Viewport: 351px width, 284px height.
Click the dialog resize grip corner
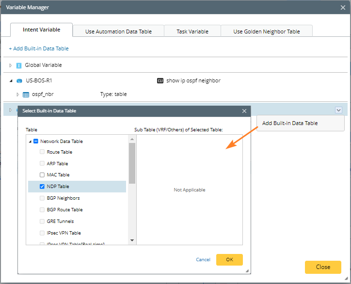coord(247,270)
